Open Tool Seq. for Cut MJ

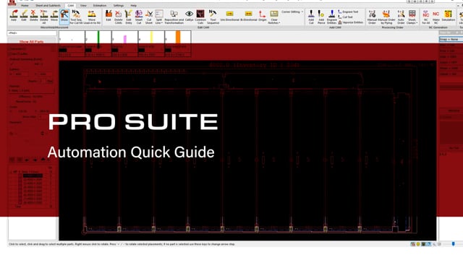coord(76,17)
